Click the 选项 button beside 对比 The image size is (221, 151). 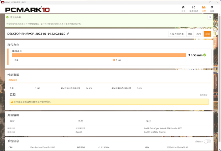[199, 34]
